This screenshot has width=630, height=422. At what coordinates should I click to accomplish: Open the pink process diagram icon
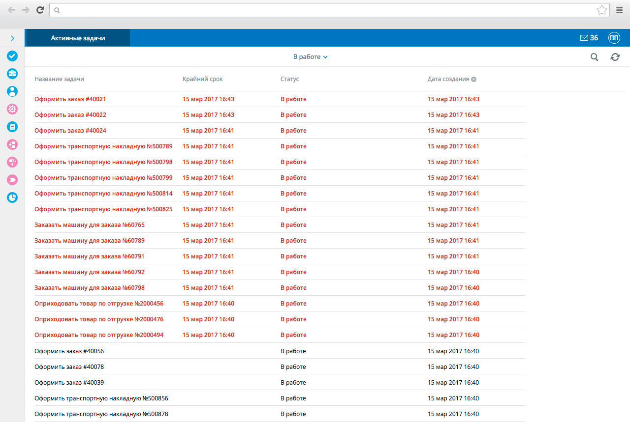click(12, 144)
